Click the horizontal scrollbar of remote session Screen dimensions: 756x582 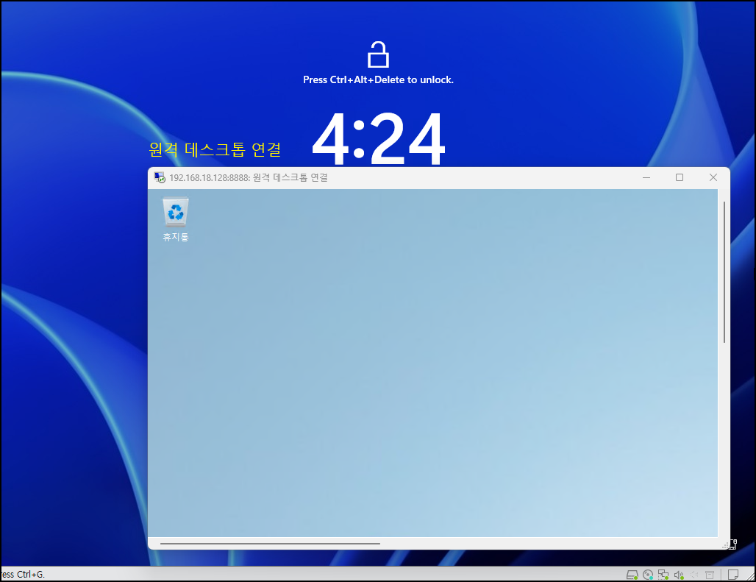tap(270, 544)
